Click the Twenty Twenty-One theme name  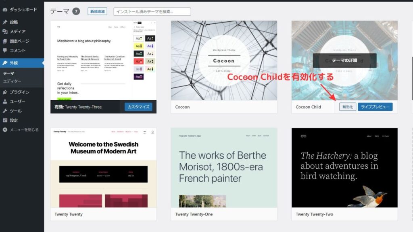pos(194,214)
